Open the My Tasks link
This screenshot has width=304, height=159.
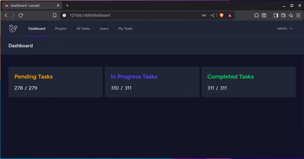coord(125,29)
